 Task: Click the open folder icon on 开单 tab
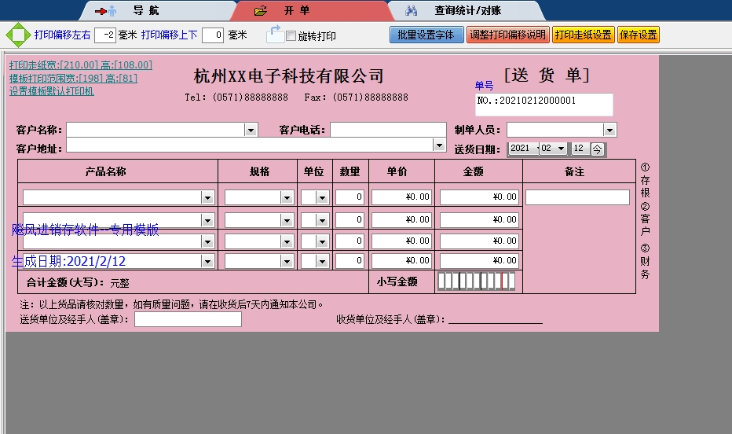pyautogui.click(x=261, y=11)
